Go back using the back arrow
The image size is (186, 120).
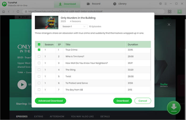pos(9,11)
